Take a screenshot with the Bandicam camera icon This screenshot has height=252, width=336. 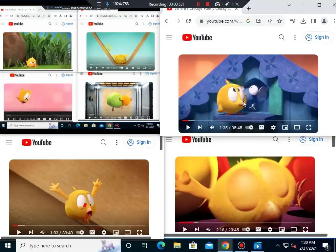[218, 4]
